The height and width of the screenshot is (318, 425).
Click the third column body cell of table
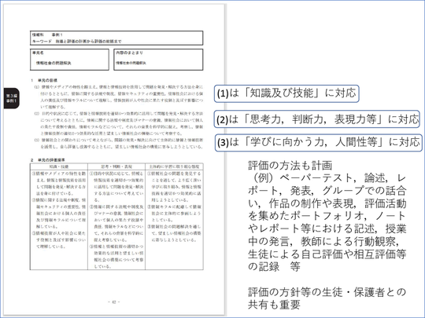pos(174,220)
